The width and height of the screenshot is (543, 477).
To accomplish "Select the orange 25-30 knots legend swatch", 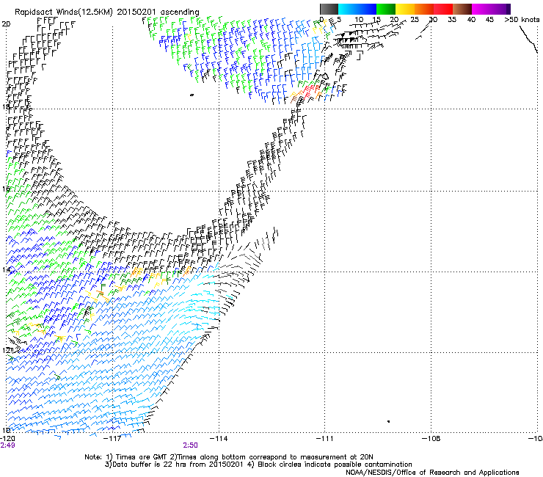I will [x=424, y=9].
